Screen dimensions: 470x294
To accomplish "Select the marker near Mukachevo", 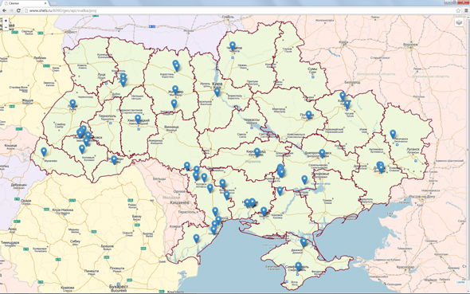I will (44, 152).
